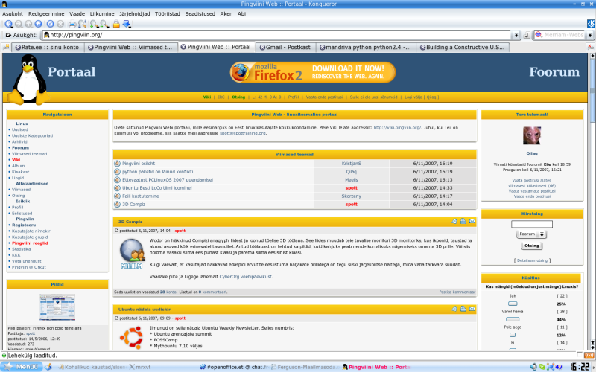Viewport: 596px width, 372px height.
Task: Click the Firefox 2 download banner
Action: click(312, 72)
